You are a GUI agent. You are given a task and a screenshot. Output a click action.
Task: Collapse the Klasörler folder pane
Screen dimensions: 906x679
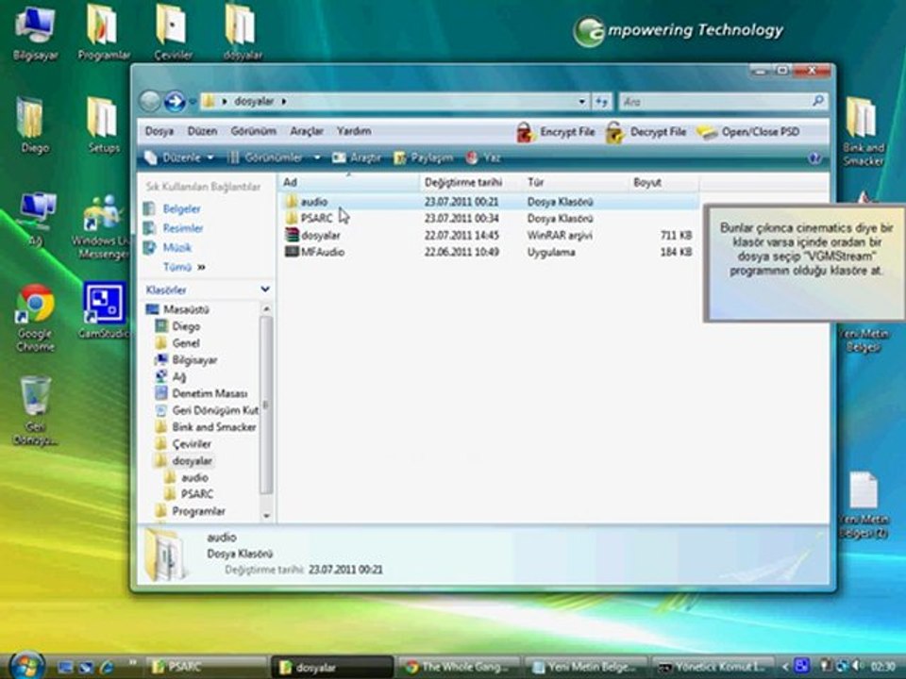265,290
